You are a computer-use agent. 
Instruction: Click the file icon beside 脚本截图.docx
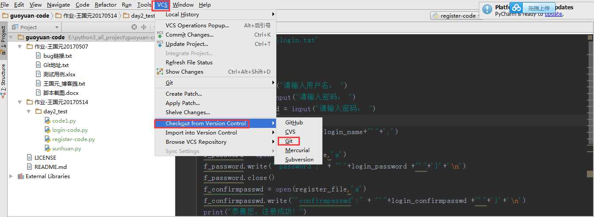[39, 93]
